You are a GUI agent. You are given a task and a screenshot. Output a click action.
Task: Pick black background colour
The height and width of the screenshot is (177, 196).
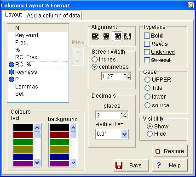pos(59,127)
